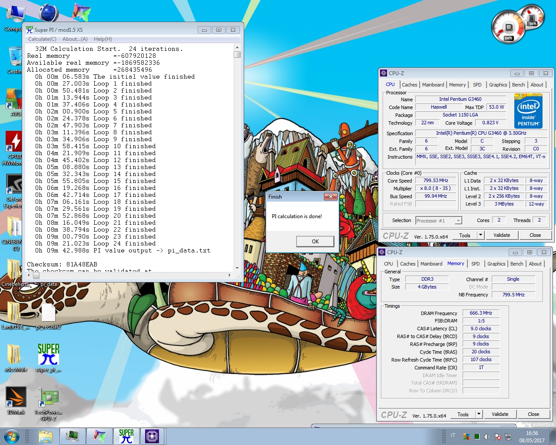Select the pi_rec.dat2 file icon
This screenshot has width=556, height=445.
[x=48, y=315]
